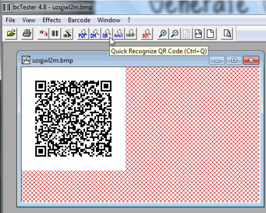Fit image to width icon
Image resolution: width=266 pixels, height=213 pixels.
pyautogui.click(x=198, y=34)
